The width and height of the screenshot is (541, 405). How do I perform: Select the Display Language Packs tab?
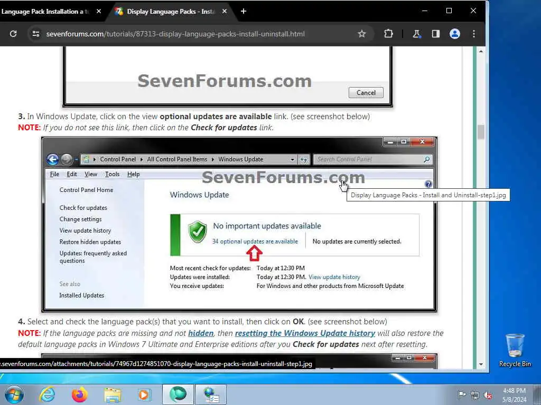click(x=171, y=12)
